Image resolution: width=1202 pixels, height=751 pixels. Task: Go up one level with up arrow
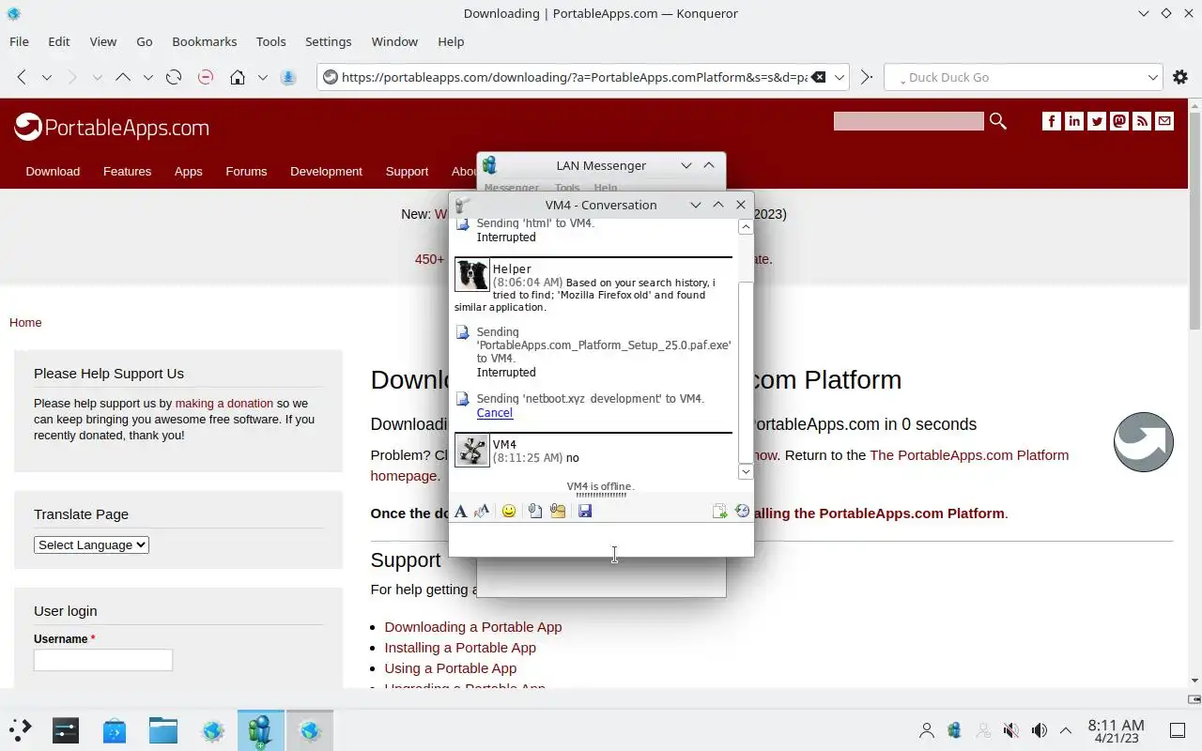[x=122, y=77]
